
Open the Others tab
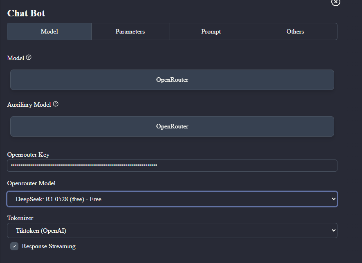pyautogui.click(x=295, y=31)
